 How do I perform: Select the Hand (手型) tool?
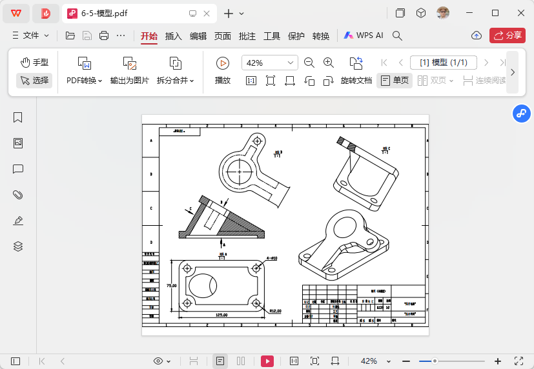(x=34, y=62)
